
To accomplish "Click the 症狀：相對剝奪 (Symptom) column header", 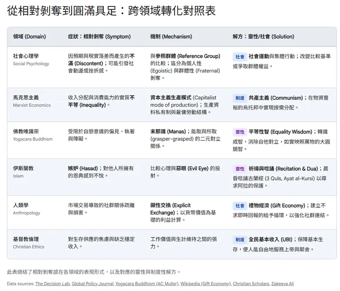I will tap(99, 36).
